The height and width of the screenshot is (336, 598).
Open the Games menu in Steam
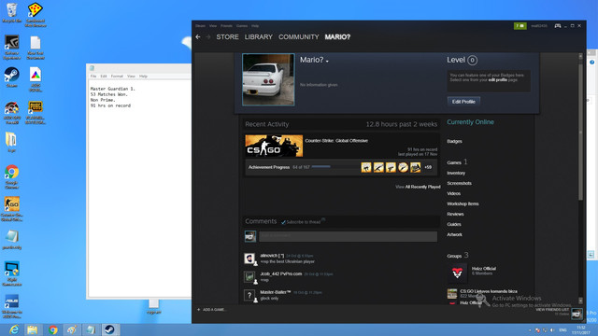coord(242,26)
